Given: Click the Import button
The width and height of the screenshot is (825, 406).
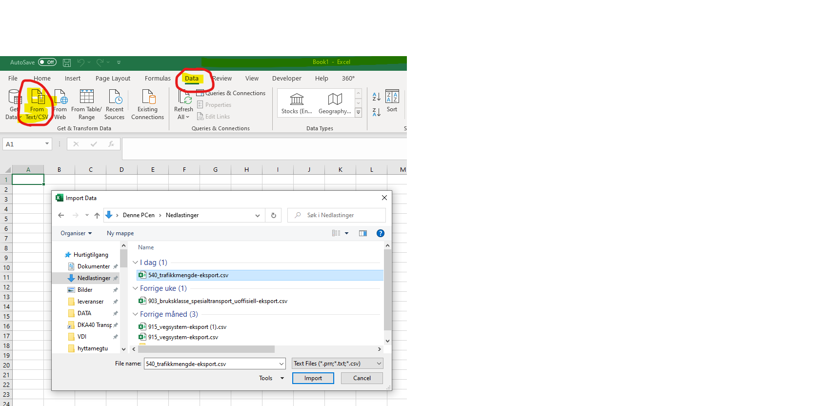Looking at the screenshot, I should tap(313, 378).
